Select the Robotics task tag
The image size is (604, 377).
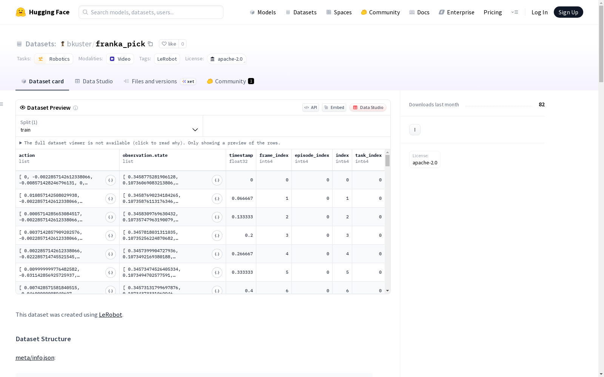tap(54, 59)
